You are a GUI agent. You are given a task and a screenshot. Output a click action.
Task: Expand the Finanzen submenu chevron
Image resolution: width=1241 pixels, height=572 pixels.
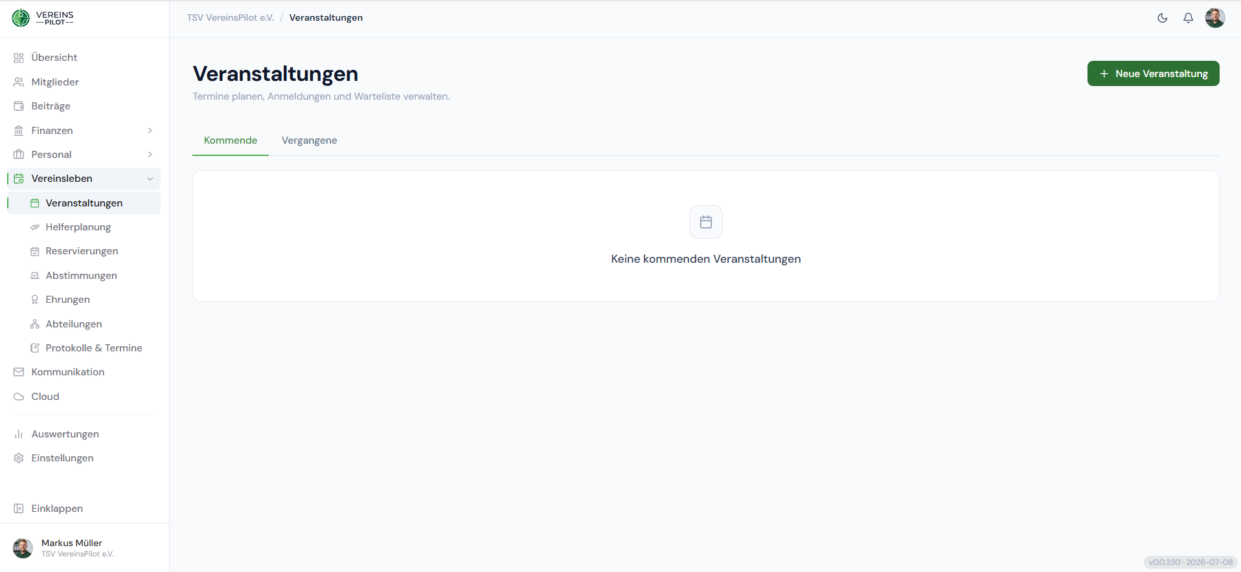tap(150, 131)
